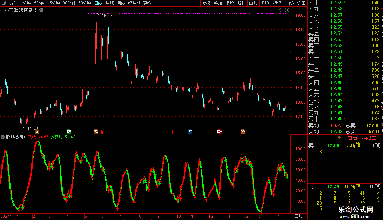
Task: Switch to 15分钟 period
Action: pyautogui.click(x=53, y=3)
